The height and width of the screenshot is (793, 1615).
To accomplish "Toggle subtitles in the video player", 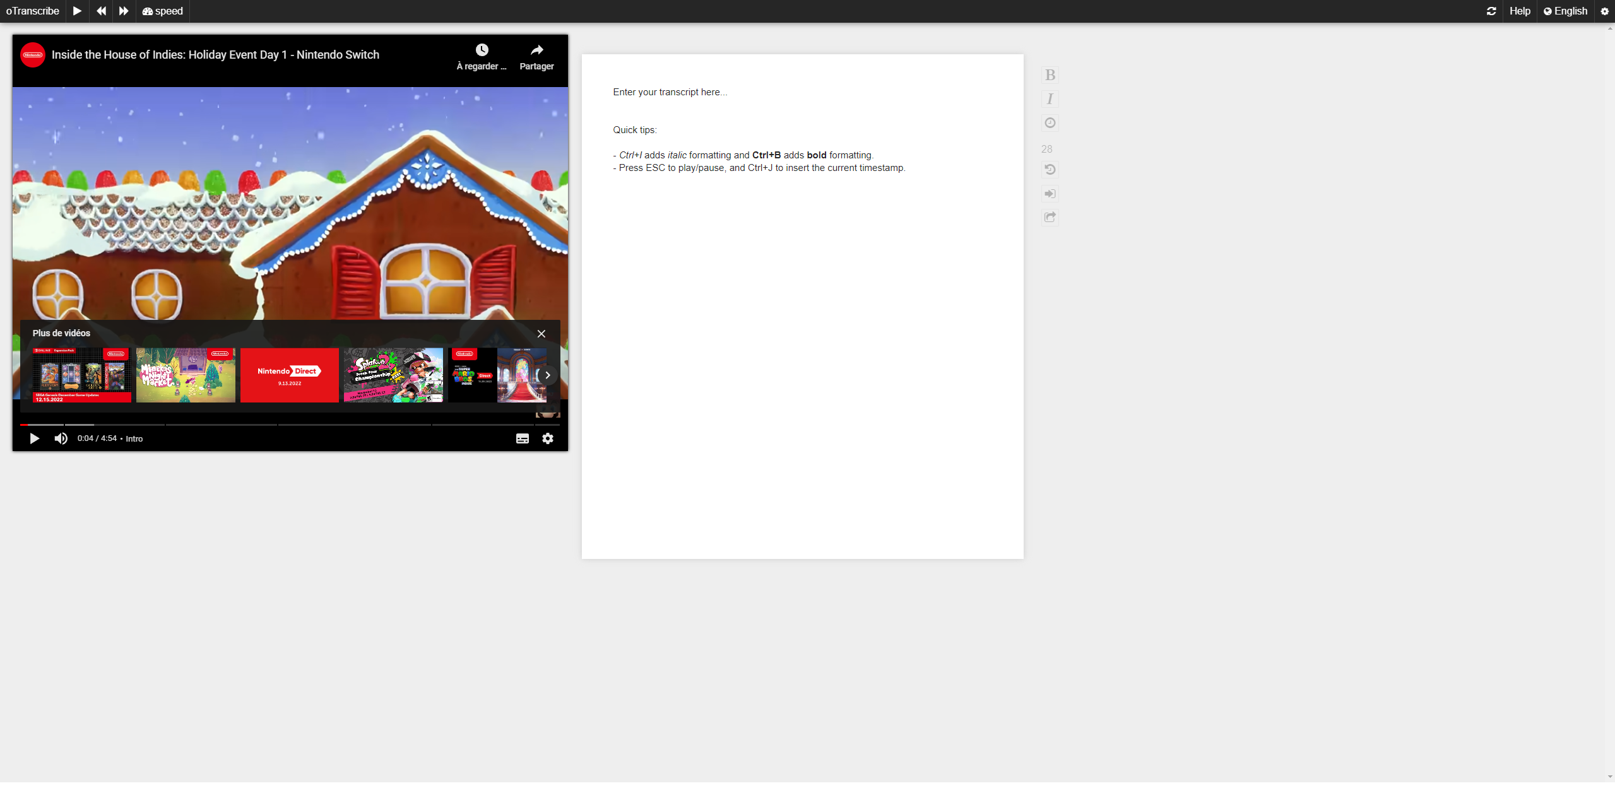I will point(523,438).
